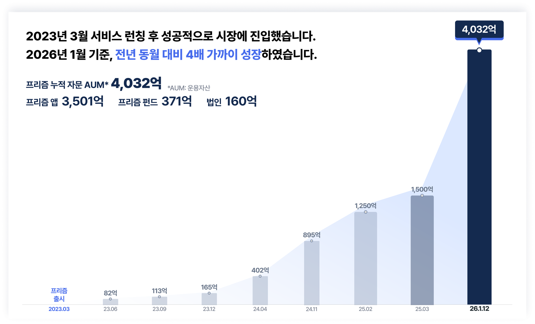Click the 82억 data point marker
The height and width of the screenshot is (324, 535).
point(110,299)
